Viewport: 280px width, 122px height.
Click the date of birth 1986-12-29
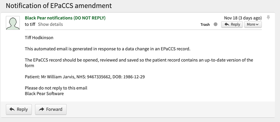point(134,77)
